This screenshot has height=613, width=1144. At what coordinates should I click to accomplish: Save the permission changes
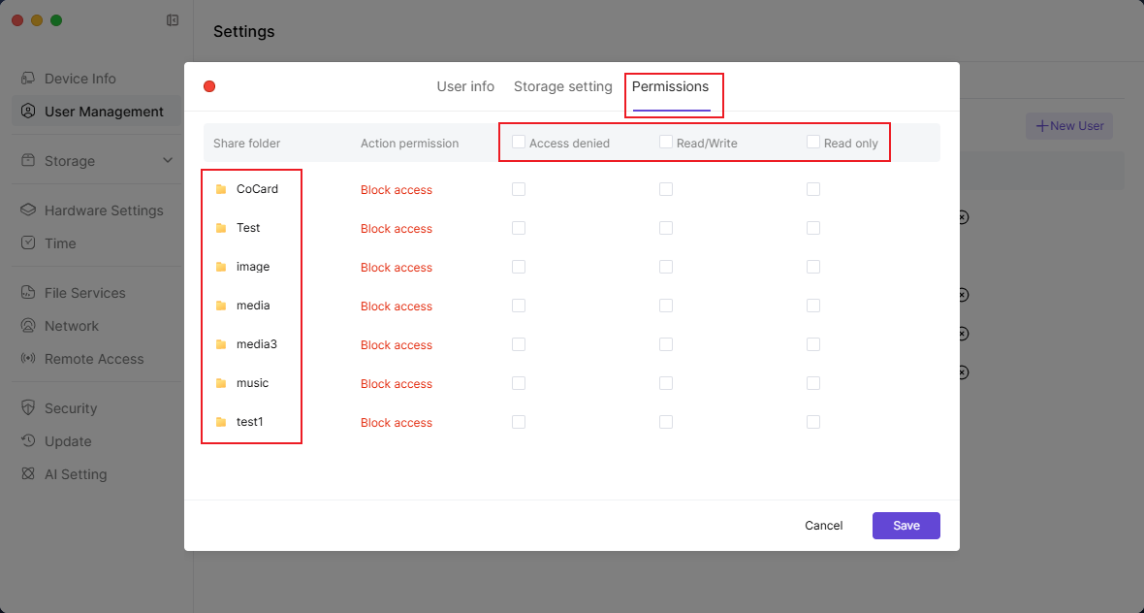click(906, 526)
